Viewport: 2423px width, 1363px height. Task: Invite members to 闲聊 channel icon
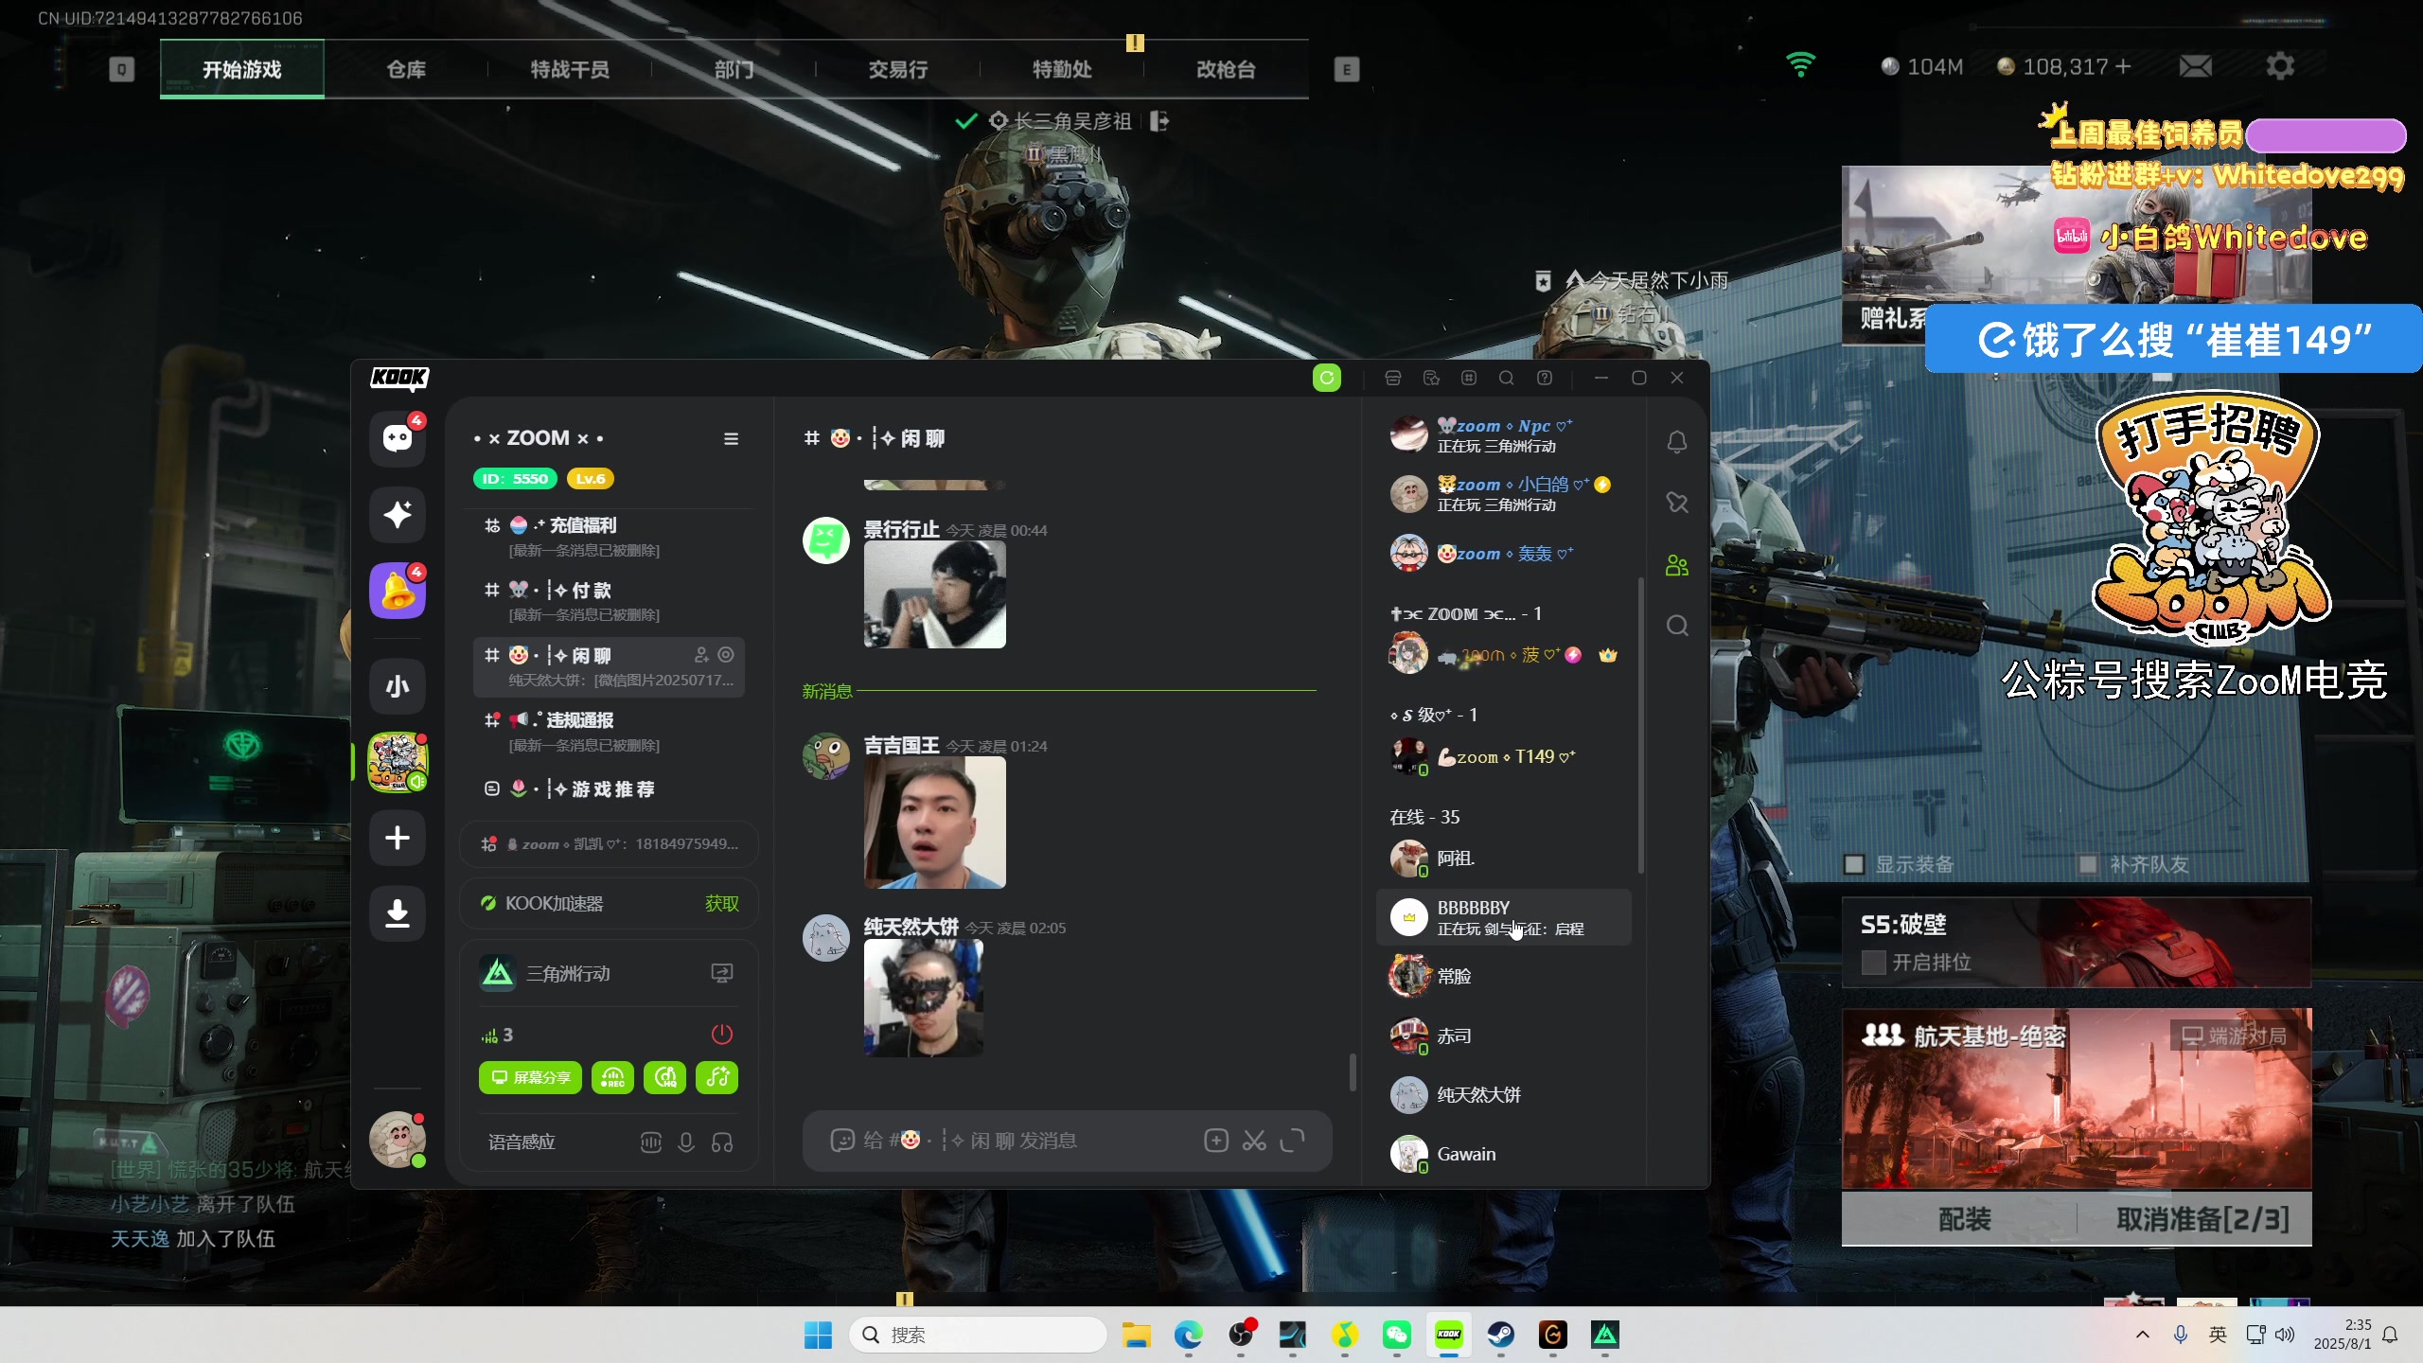(x=701, y=655)
